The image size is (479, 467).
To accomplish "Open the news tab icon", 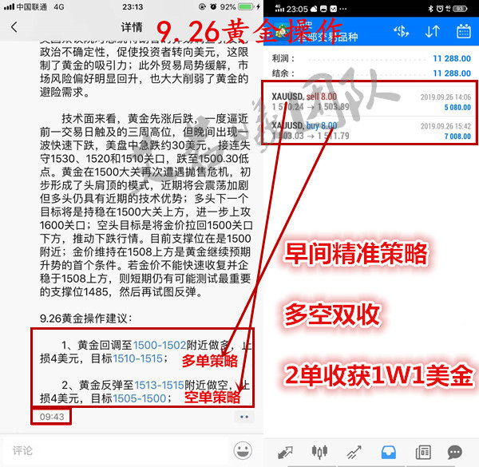I will [x=423, y=452].
